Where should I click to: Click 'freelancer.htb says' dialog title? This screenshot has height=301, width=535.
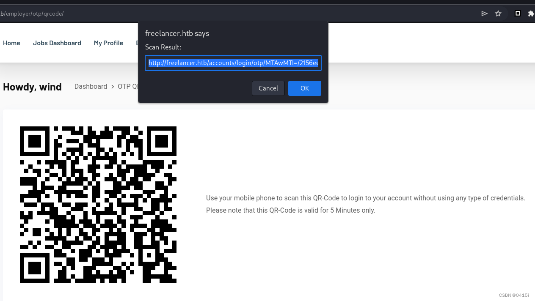tap(177, 33)
